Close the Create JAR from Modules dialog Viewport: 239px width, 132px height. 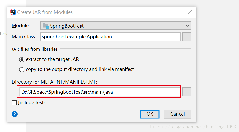pyautogui.click(x=190, y=12)
